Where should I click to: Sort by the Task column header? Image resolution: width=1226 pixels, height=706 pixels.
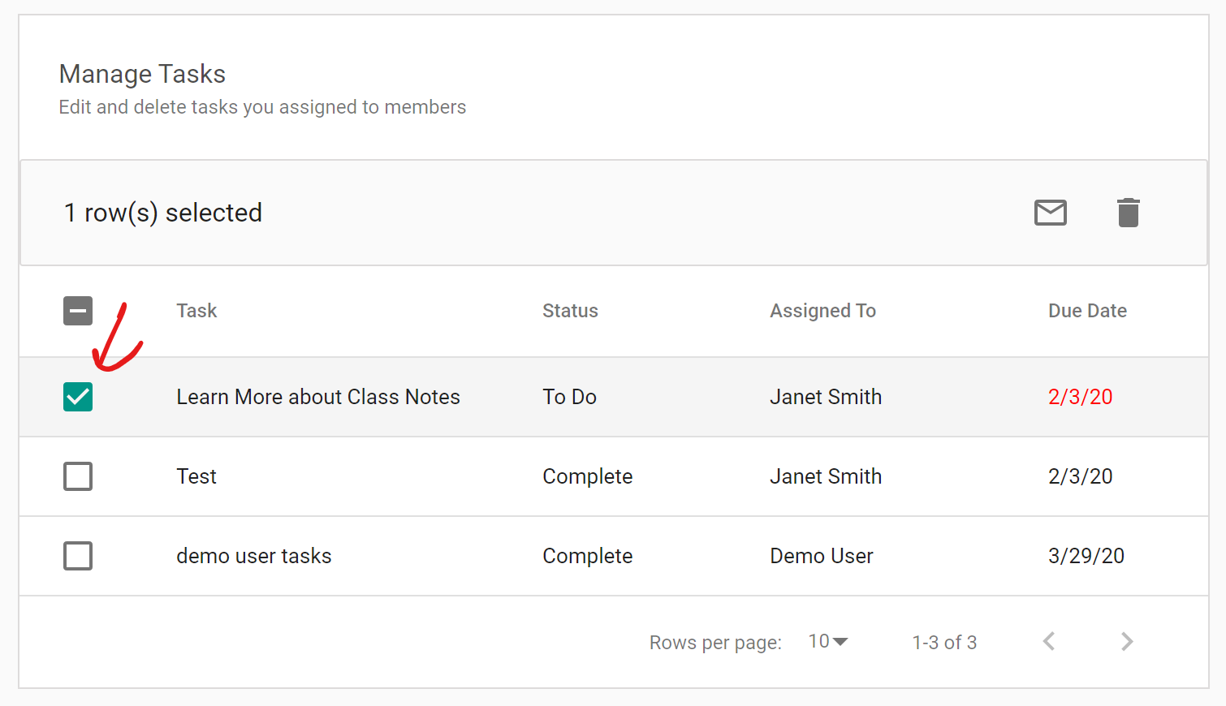click(x=196, y=311)
